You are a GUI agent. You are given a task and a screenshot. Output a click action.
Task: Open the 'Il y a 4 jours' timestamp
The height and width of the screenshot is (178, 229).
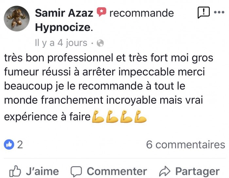pyautogui.click(x=61, y=43)
